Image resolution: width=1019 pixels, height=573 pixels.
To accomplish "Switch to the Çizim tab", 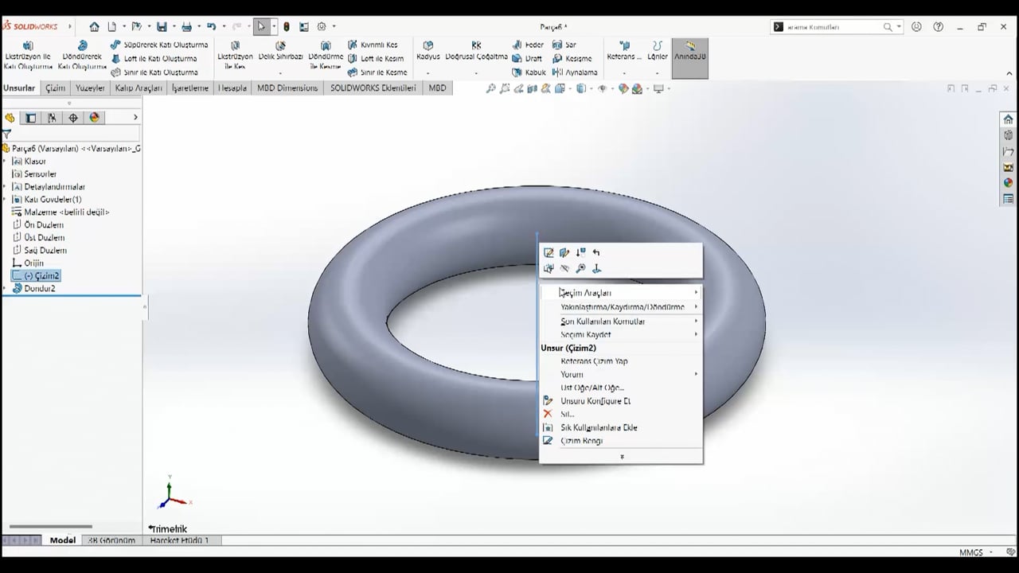I will point(55,88).
